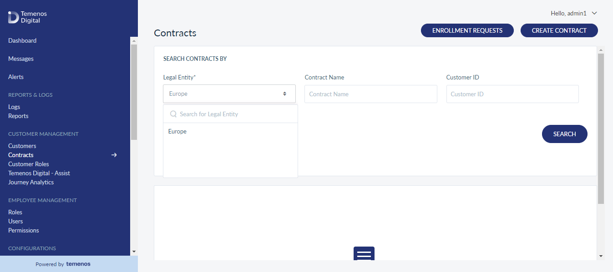
Task: Open Logs under Reports & Logs
Action: pos(14,107)
